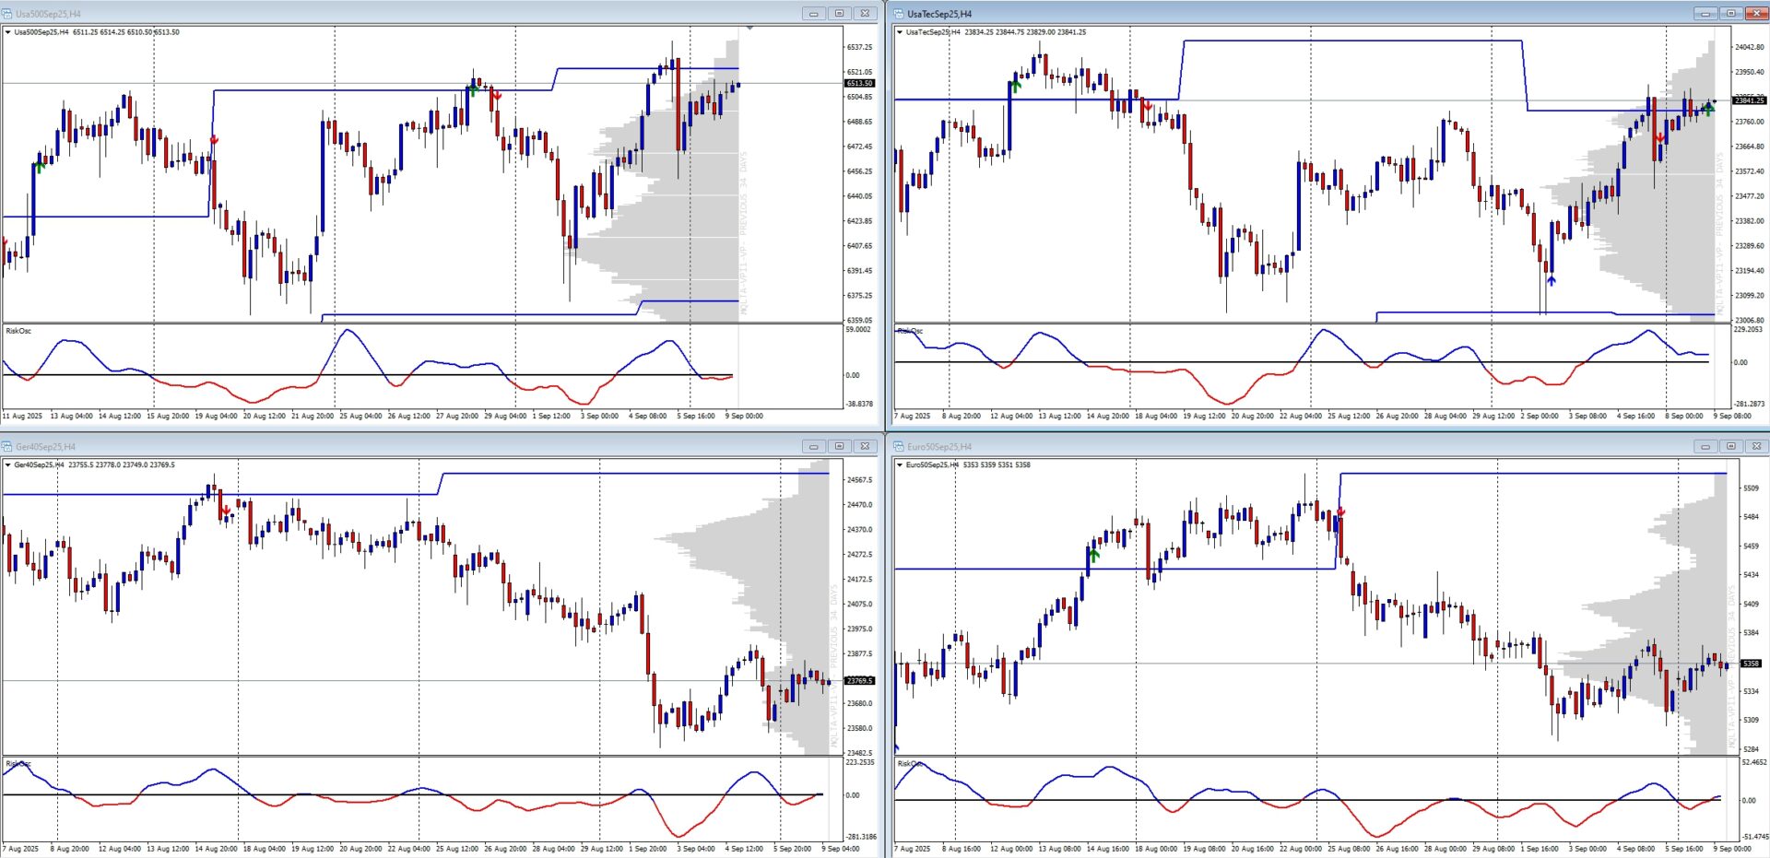1770x858 pixels.
Task: Minimize the Ger40Sep25 chart window
Action: pyautogui.click(x=813, y=447)
